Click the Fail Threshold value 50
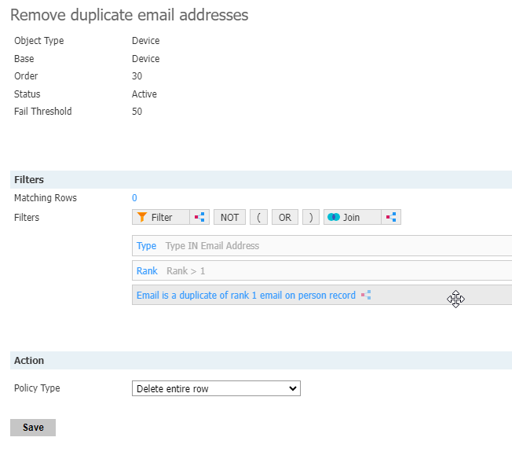This screenshot has height=463, width=512. (137, 112)
